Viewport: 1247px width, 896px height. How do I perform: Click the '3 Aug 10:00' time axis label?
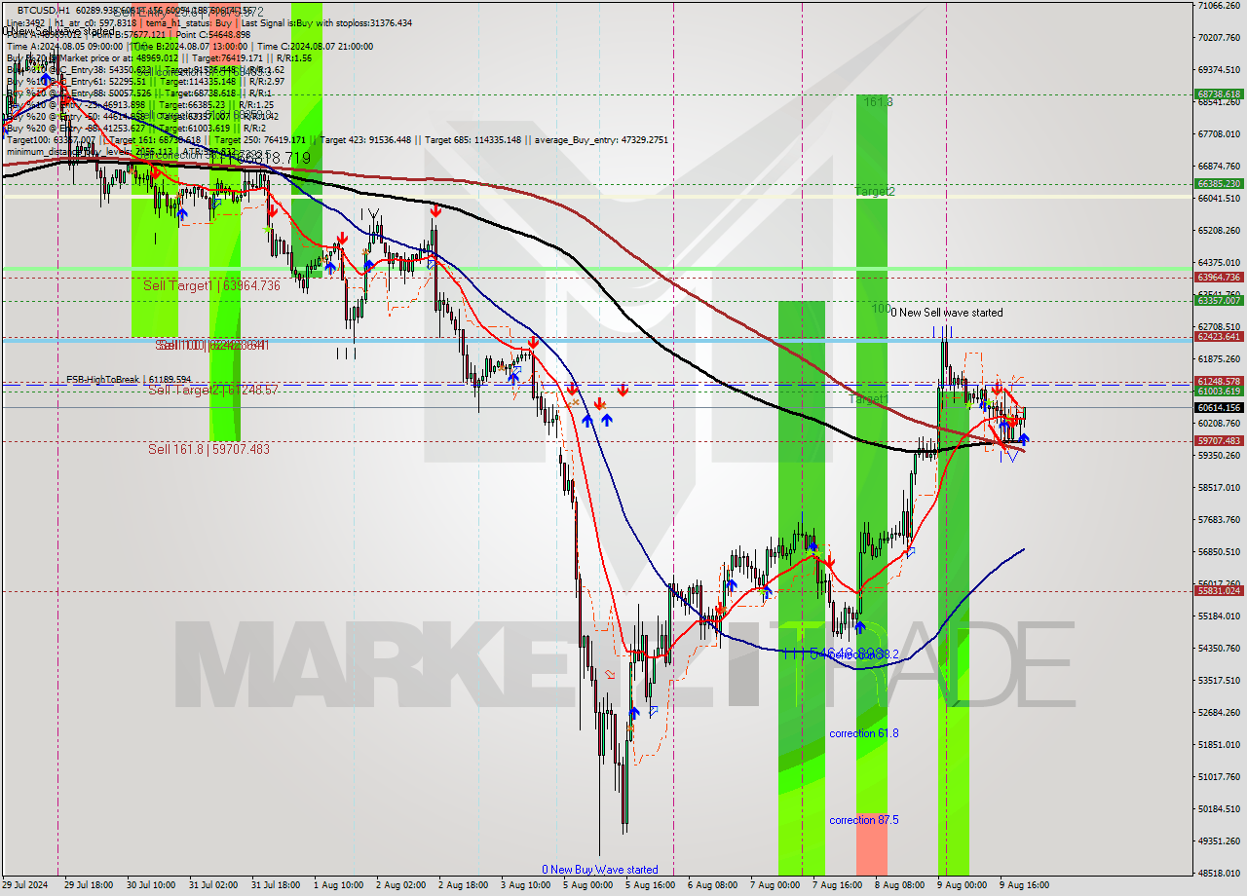pyautogui.click(x=525, y=885)
